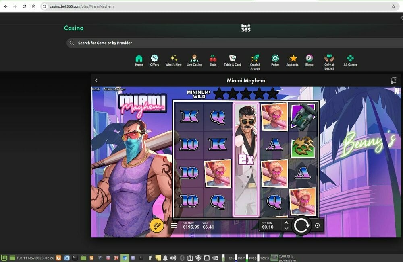403x262 pixels.
Task: Pop out game in new window
Action: [x=394, y=80]
